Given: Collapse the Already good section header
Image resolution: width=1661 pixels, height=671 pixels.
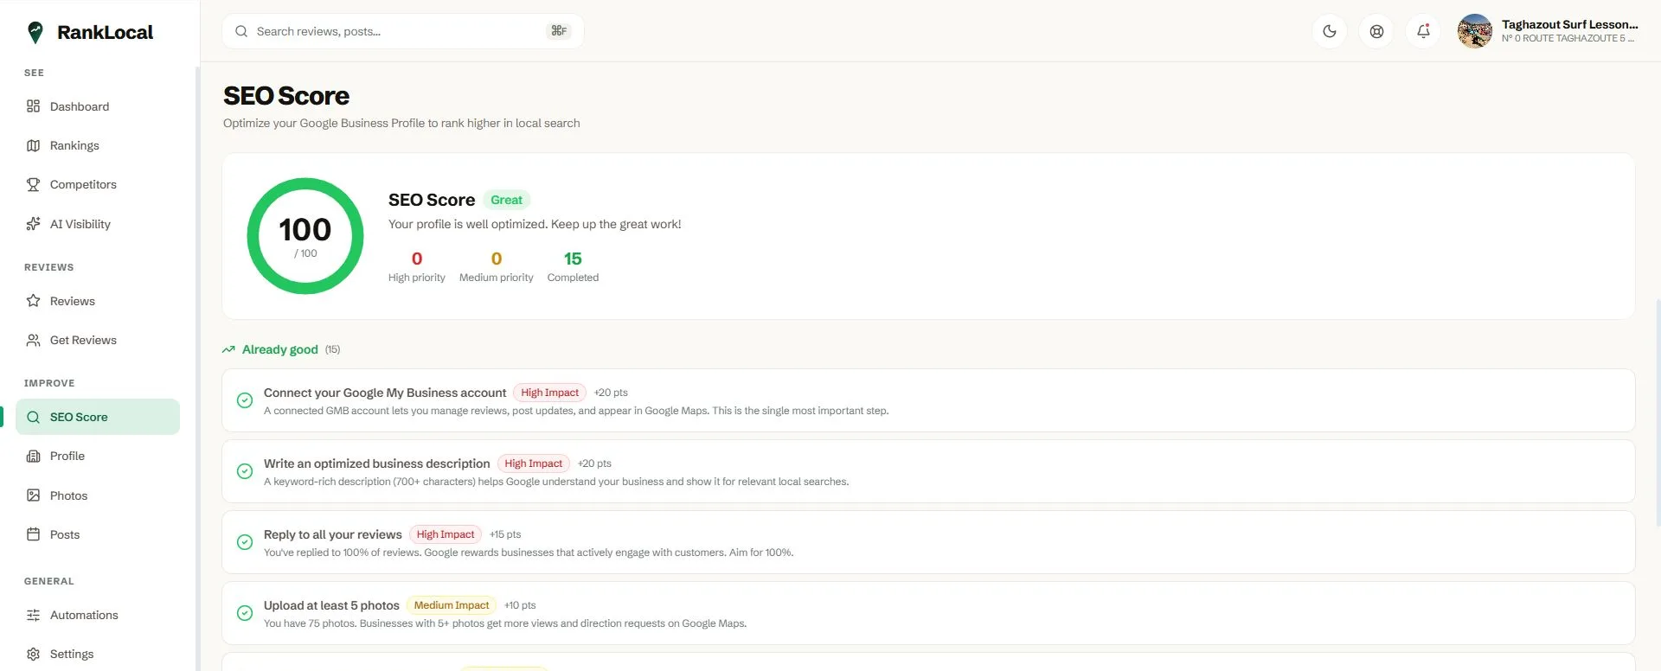Looking at the screenshot, I should coord(281,349).
